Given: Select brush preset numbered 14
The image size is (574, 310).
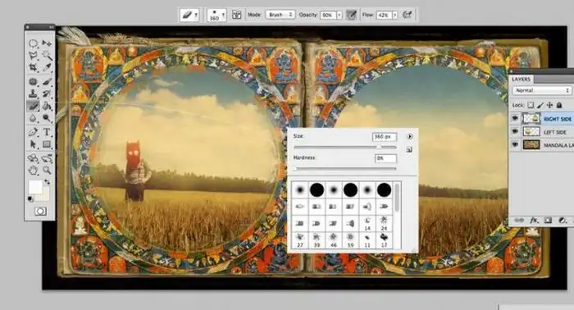Looking at the screenshot, I should [x=367, y=224].
